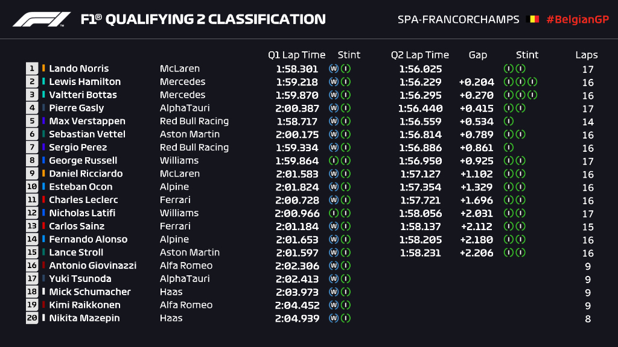Click Max Verstappen's Q2 stint intermediate tyre icon
This screenshot has width=618, height=347.
coord(508,121)
